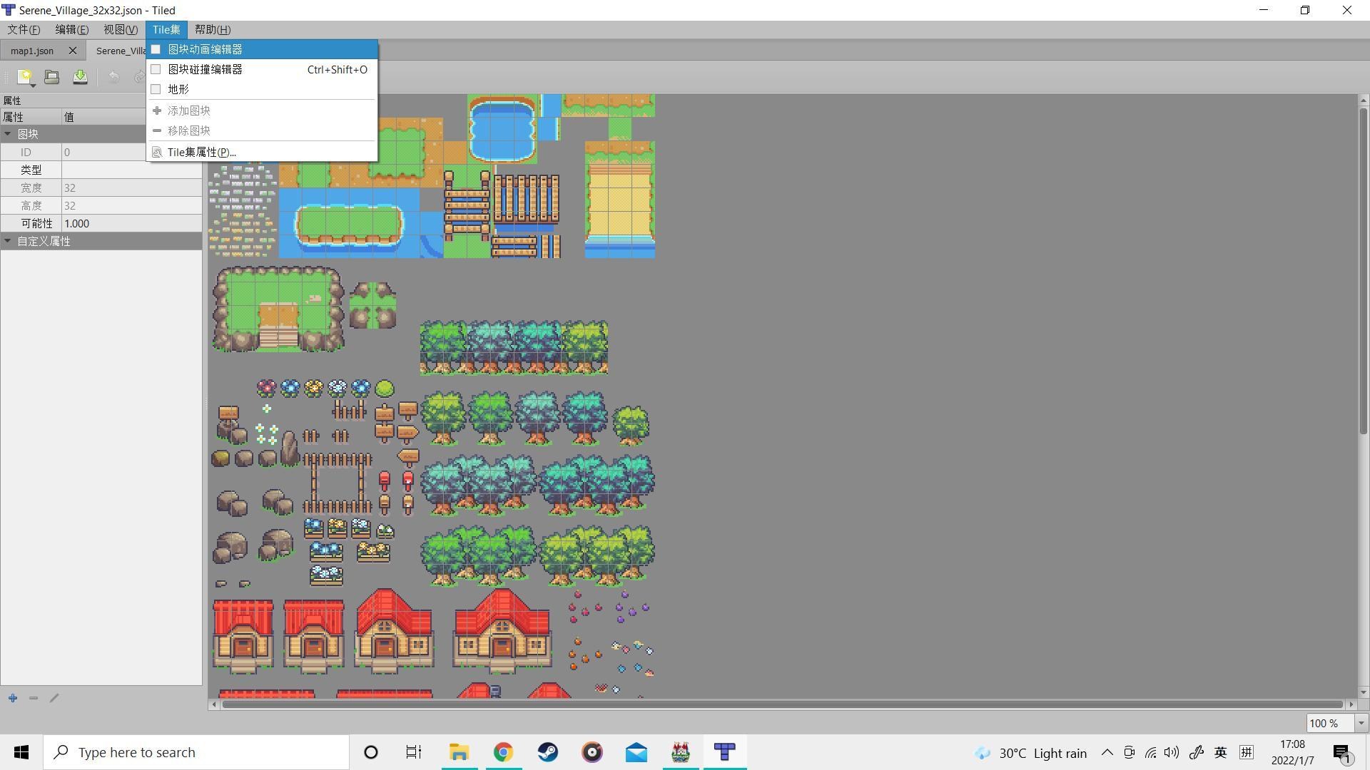This screenshot has height=770, width=1370.
Task: Open Tile集属性(P)... from the menu
Action: [x=201, y=152]
